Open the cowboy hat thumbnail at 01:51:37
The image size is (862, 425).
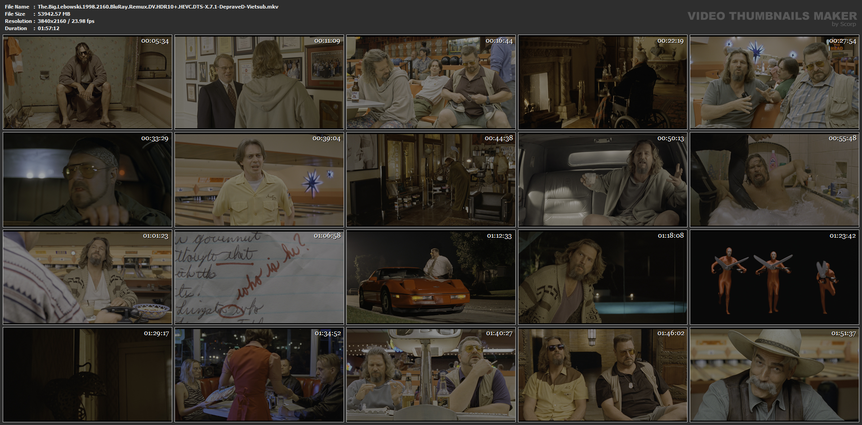(x=774, y=375)
